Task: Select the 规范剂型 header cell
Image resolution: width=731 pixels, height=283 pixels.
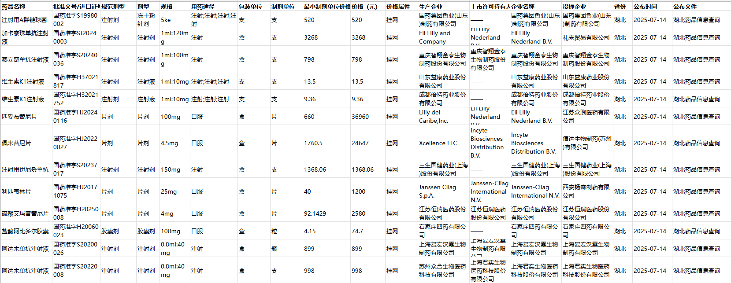Action: coord(118,7)
